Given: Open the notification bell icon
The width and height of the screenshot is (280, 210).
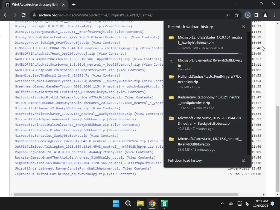Looking at the screenshot, I should click(273, 203).
